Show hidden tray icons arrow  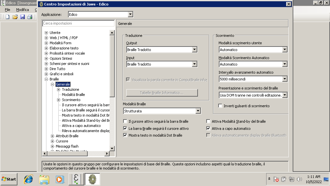269,179
